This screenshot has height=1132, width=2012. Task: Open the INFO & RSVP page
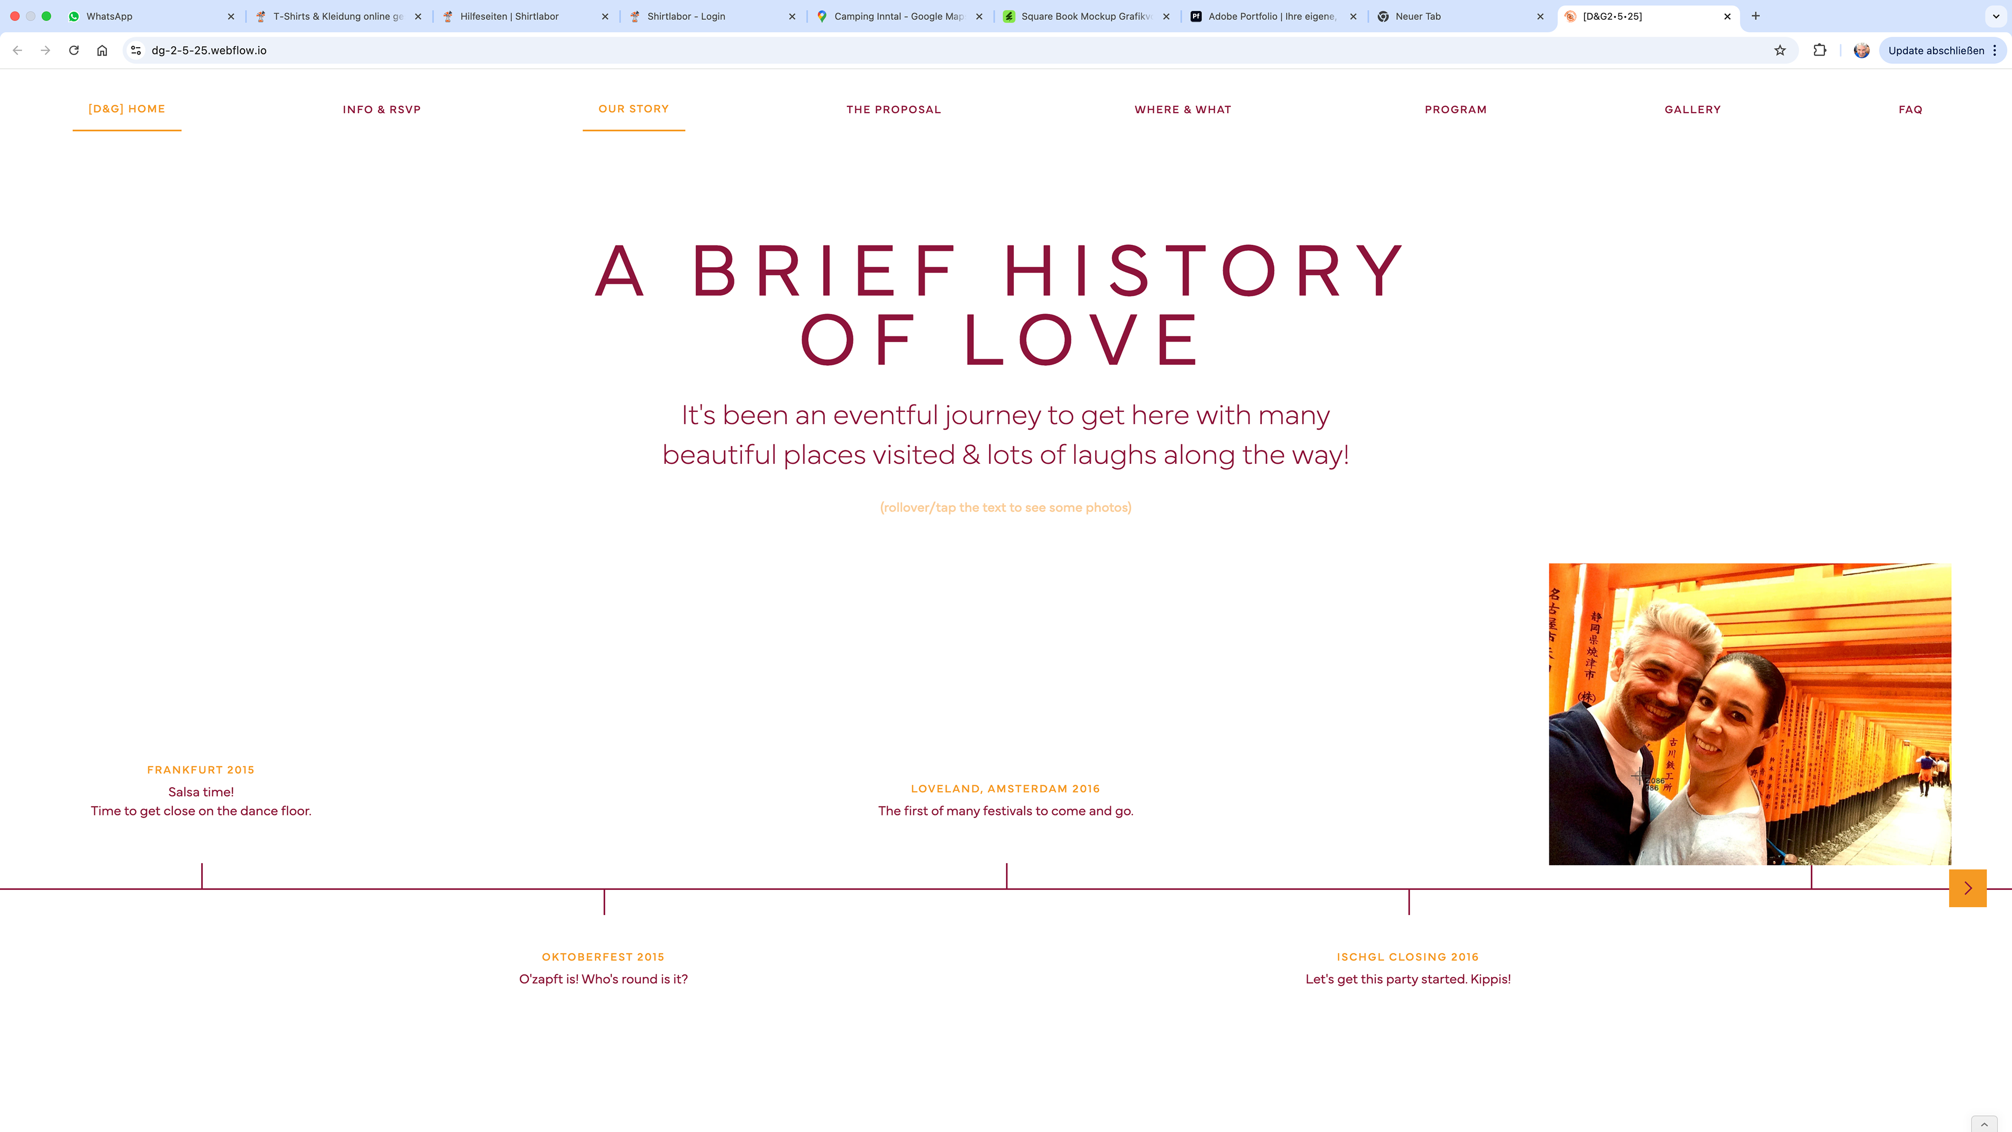(x=381, y=110)
